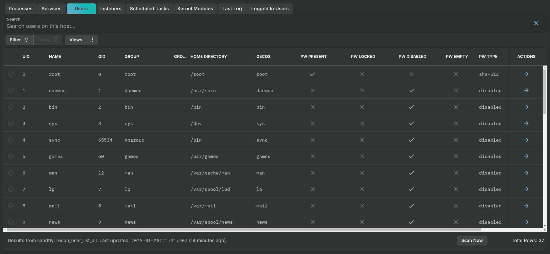This screenshot has width=550, height=254.
Task: Sort by the HOME DIRECTORY column header
Action: [209, 57]
